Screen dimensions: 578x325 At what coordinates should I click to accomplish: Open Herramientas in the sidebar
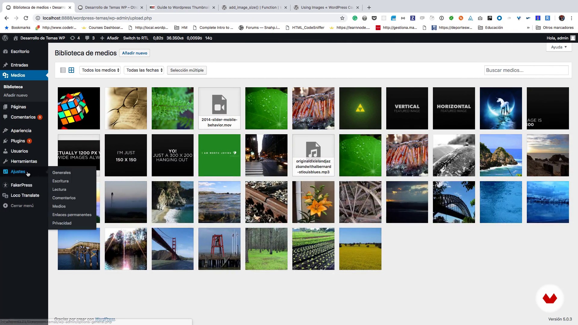[24, 161]
